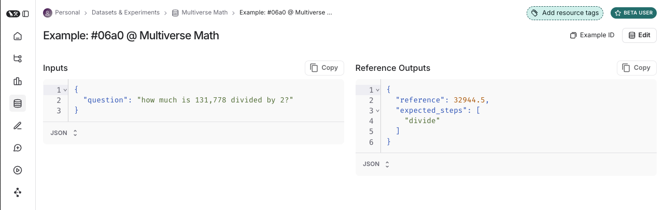Go to Multiverse Math breadcrumb

coord(204,12)
